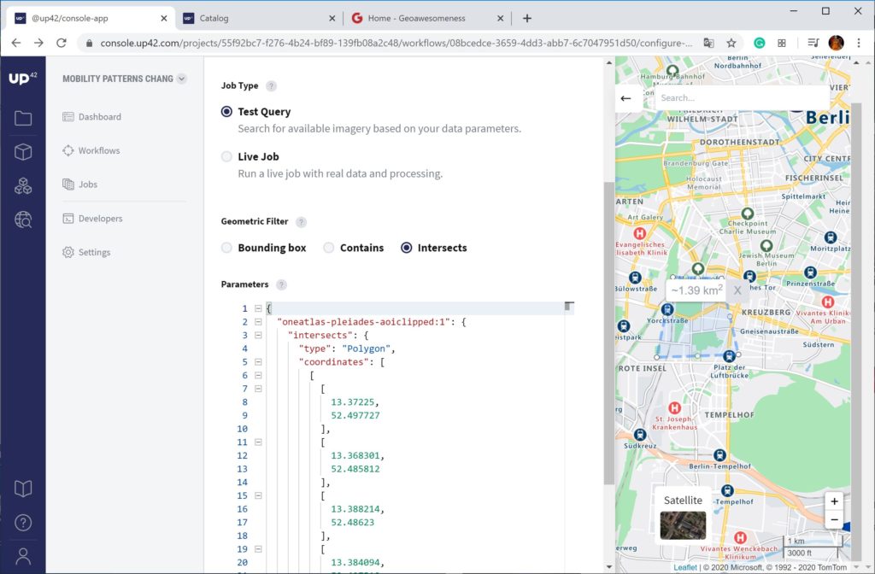Bookmark this page with the star icon
875x574 pixels.
[731, 43]
